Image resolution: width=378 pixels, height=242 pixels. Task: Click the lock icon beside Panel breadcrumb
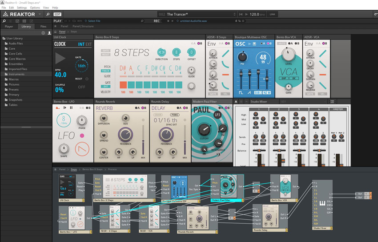(56, 32)
